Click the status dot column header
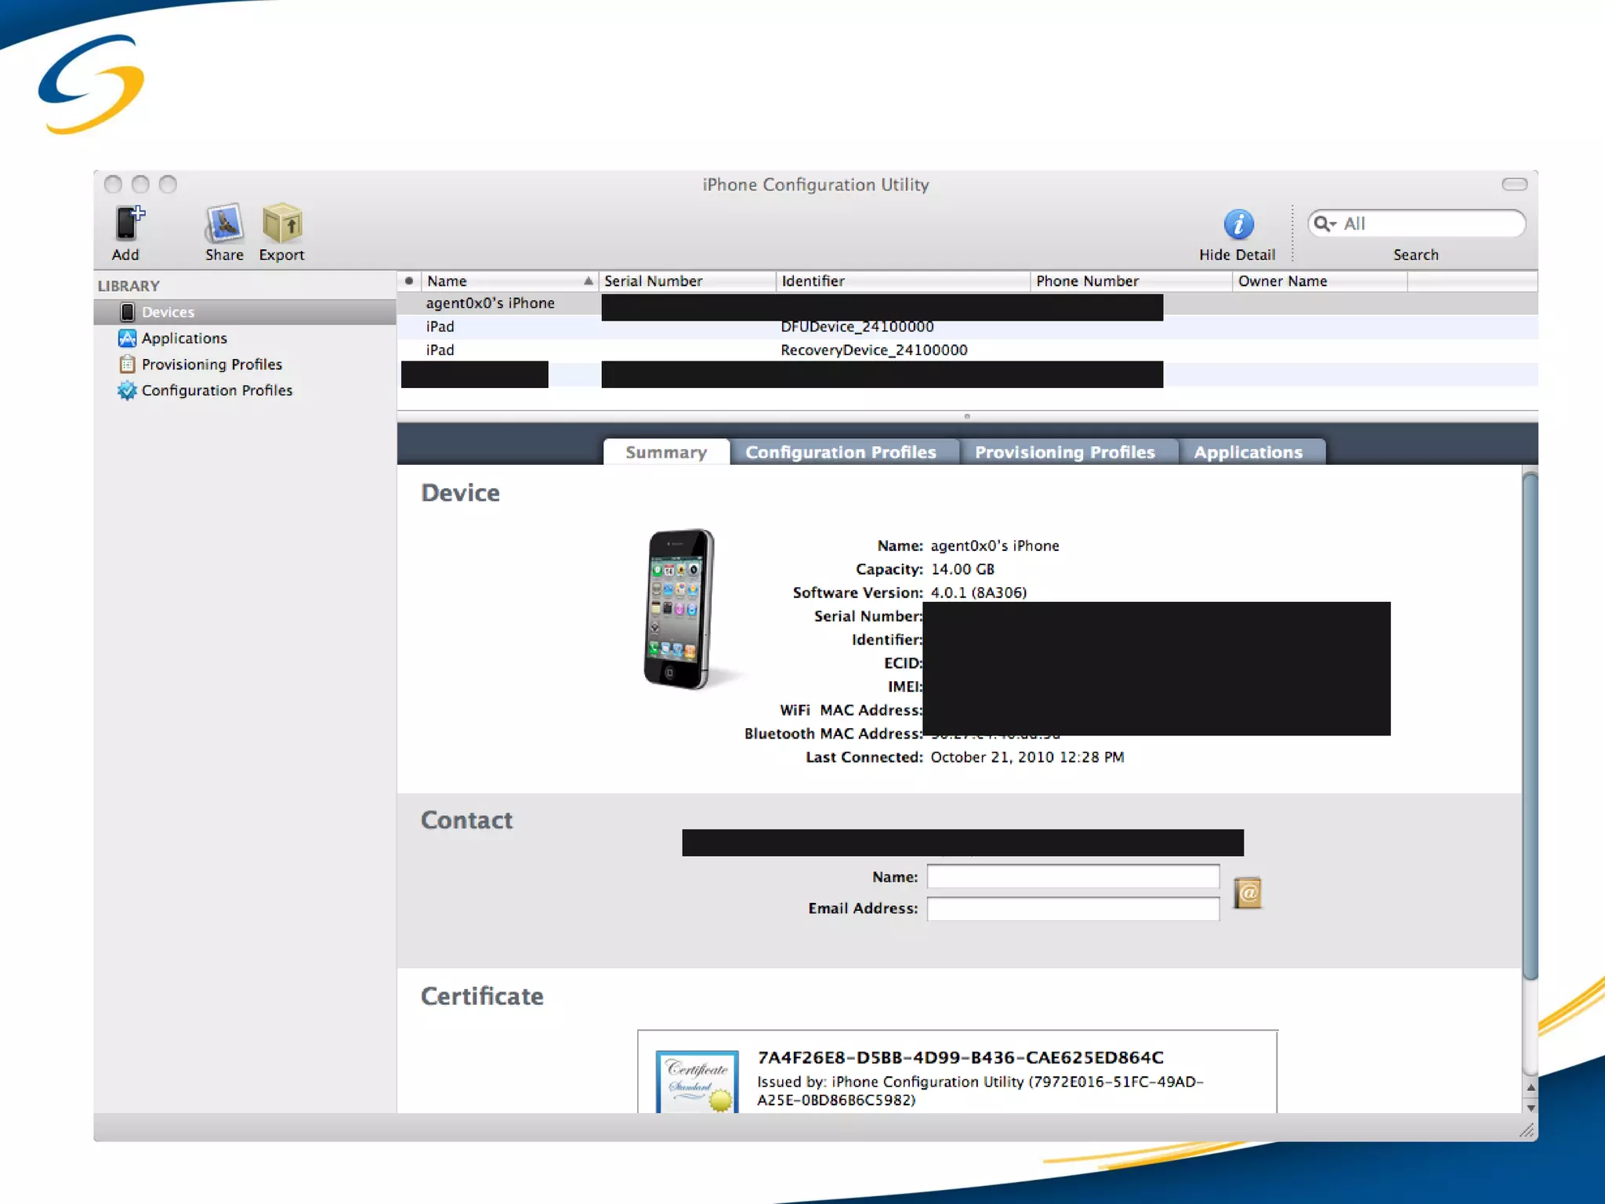Screen dimensions: 1605x1204 click(409, 281)
